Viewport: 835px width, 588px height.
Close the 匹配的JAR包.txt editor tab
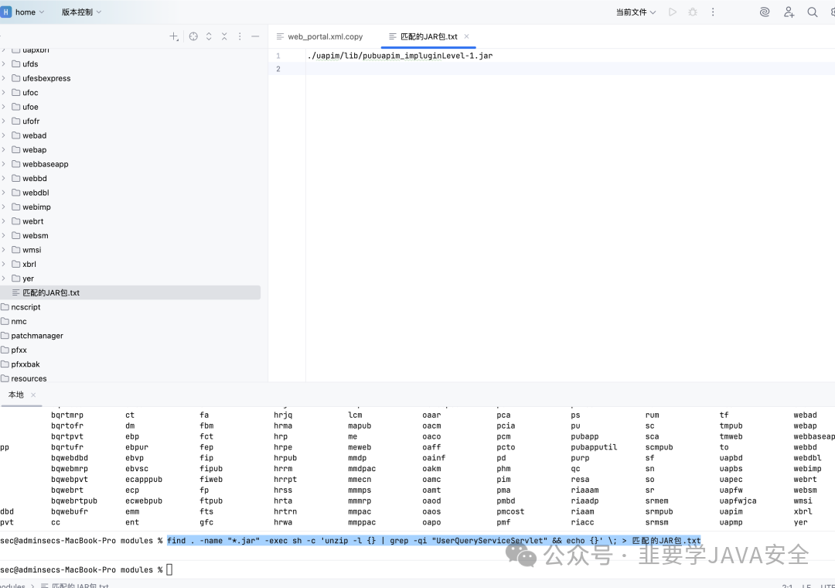(x=466, y=36)
